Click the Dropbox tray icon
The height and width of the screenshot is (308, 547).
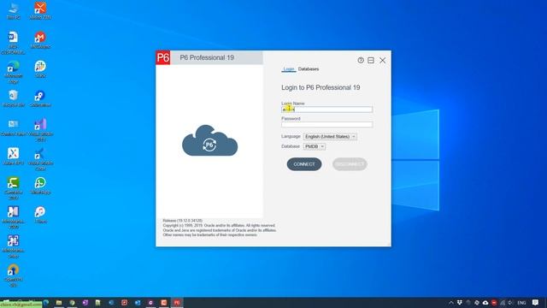point(460,303)
